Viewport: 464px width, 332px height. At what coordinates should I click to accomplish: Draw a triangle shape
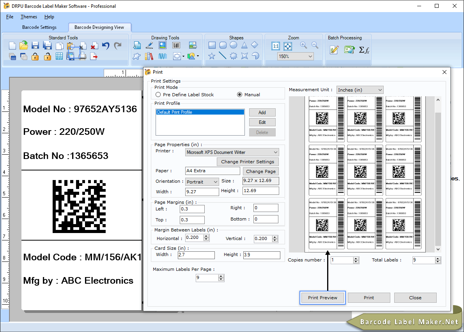click(244, 45)
